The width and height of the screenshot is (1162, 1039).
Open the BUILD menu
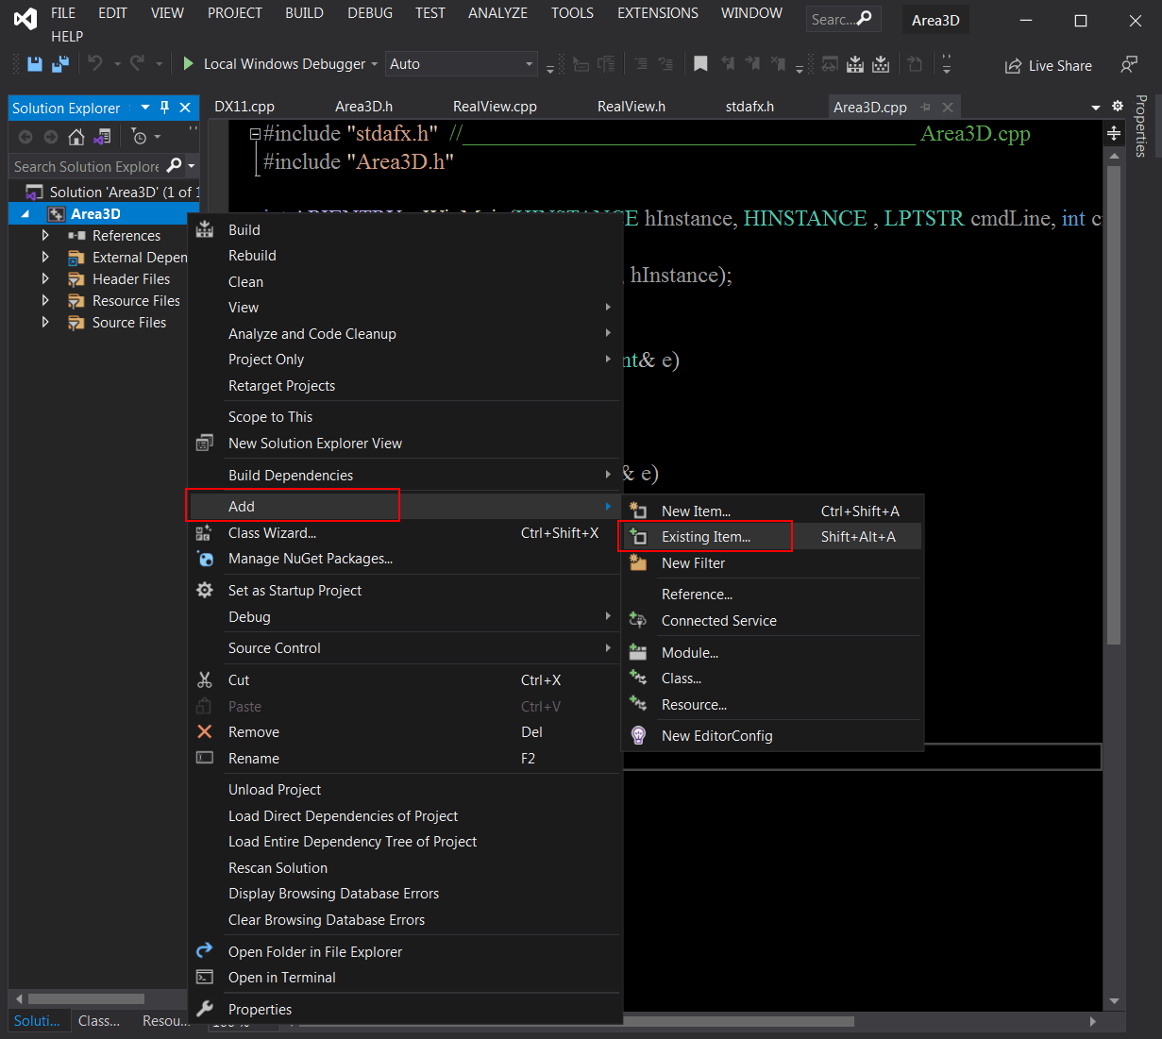pos(304,13)
